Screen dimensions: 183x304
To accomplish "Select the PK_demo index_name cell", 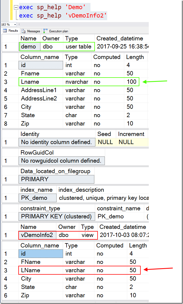I will coord(38,198).
